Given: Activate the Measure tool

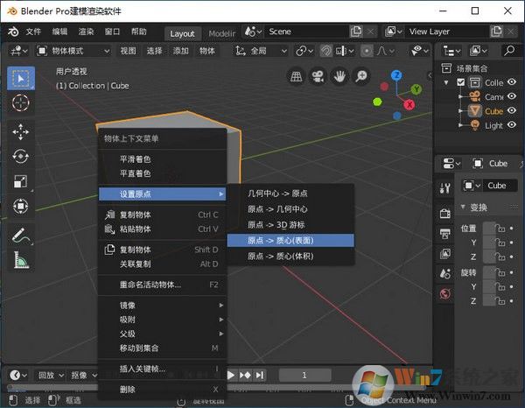Looking at the screenshot, I should (x=21, y=260).
